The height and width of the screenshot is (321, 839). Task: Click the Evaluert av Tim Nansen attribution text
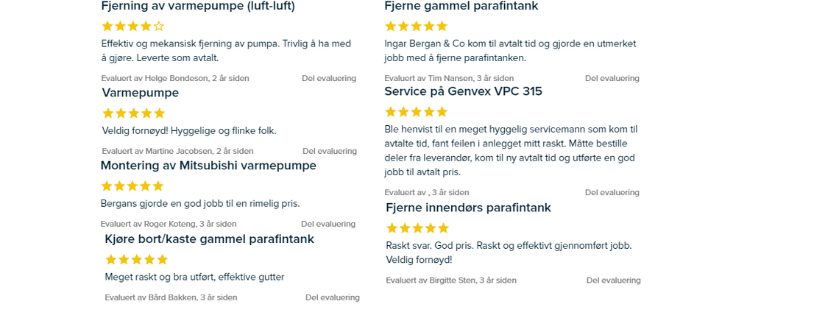point(449,78)
